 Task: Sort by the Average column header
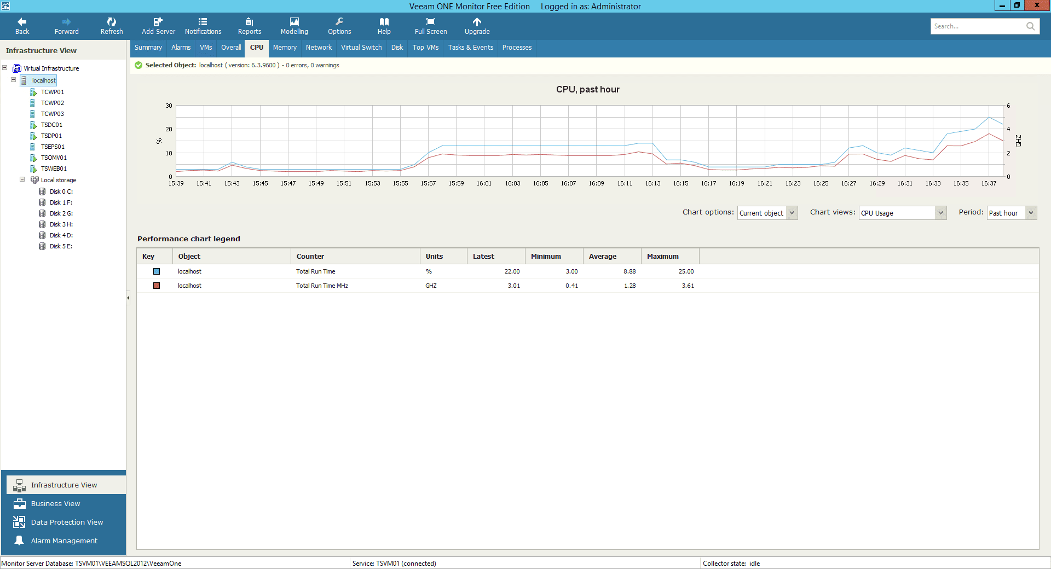tap(612, 256)
